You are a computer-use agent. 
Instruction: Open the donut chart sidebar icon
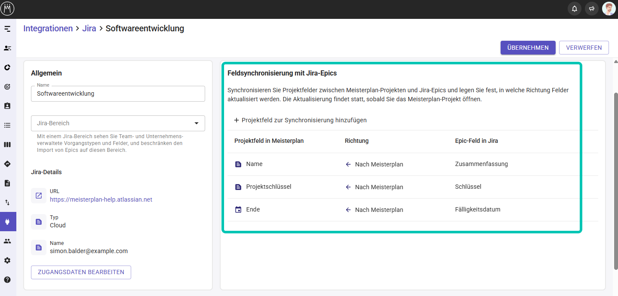(7, 67)
